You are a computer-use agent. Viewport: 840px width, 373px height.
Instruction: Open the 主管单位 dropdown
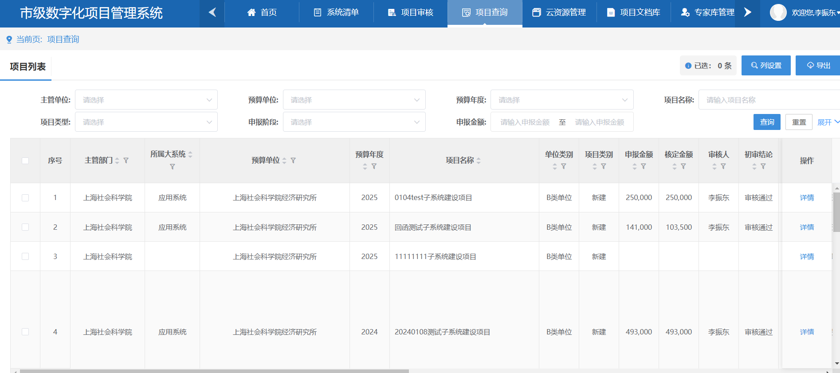(x=146, y=100)
